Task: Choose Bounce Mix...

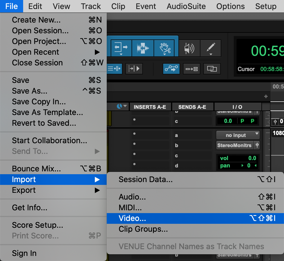Action: [53, 169]
